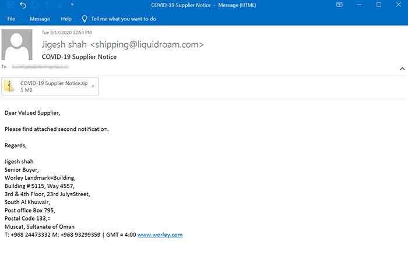This screenshot has height=277, width=408.
Task: Click the lightbulb Tell me icon
Action: tap(85, 19)
